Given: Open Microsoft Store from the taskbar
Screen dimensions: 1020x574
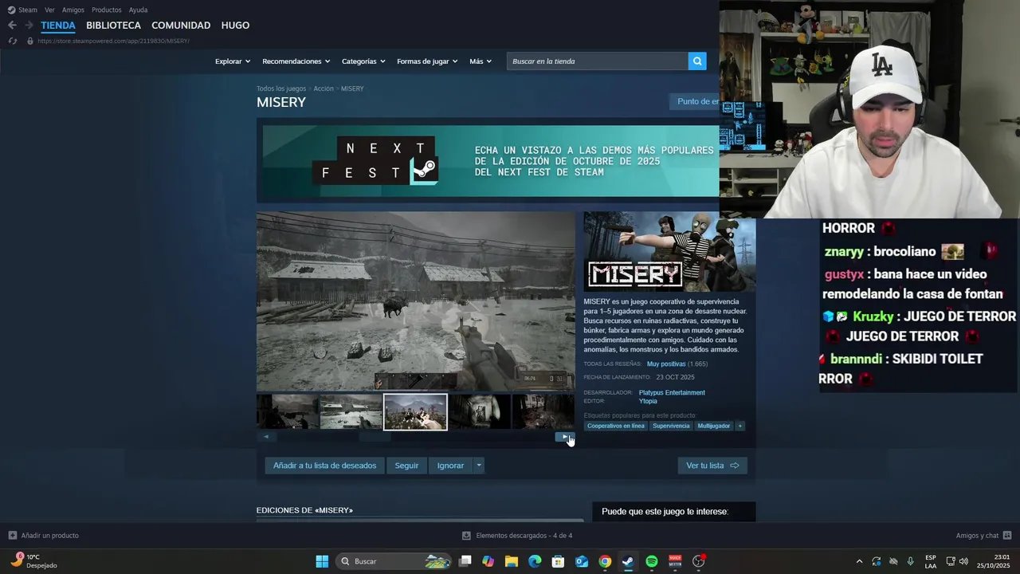Looking at the screenshot, I should tap(559, 561).
